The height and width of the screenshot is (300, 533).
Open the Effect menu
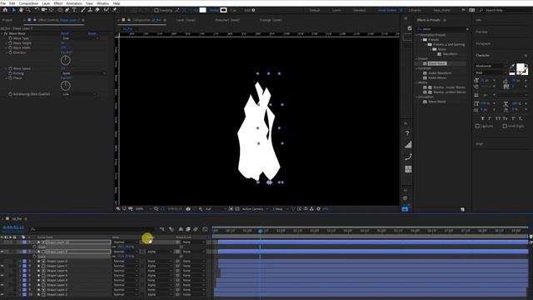pos(58,3)
